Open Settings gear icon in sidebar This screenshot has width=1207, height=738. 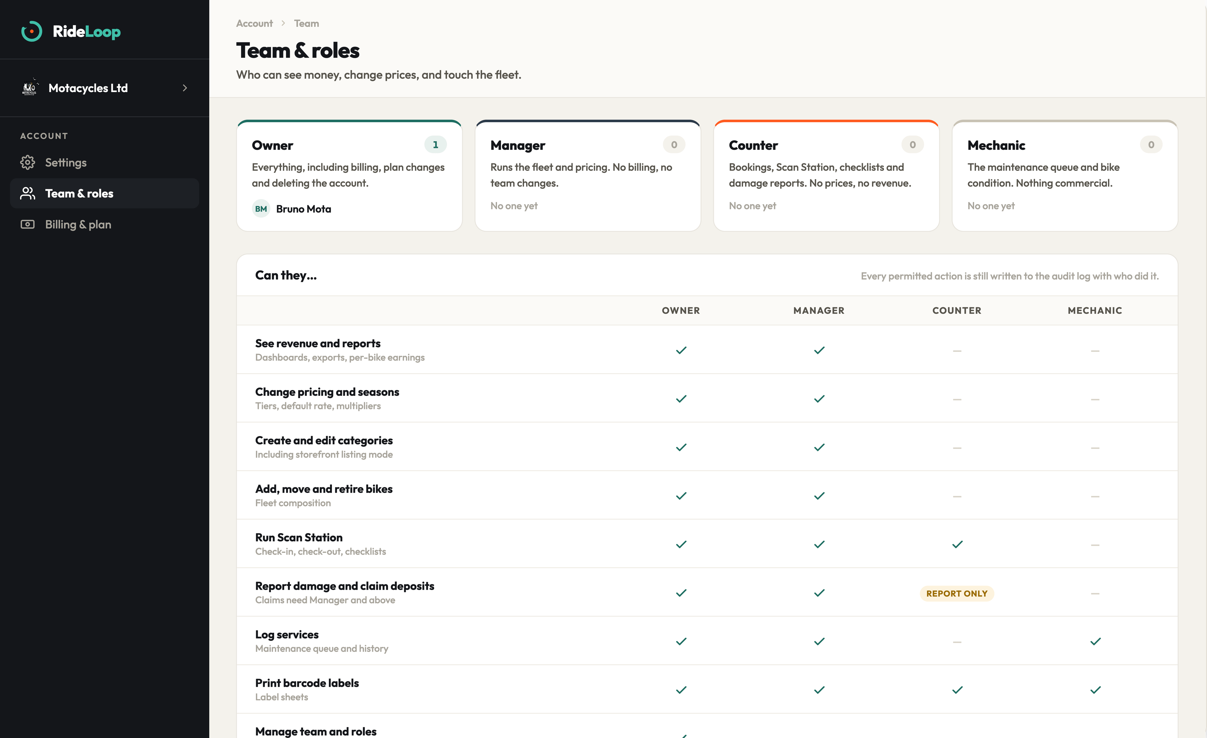(x=27, y=162)
